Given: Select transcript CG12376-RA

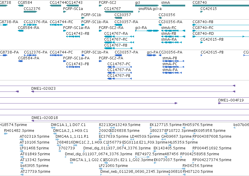Looking at the screenshot, I should 36,22.
